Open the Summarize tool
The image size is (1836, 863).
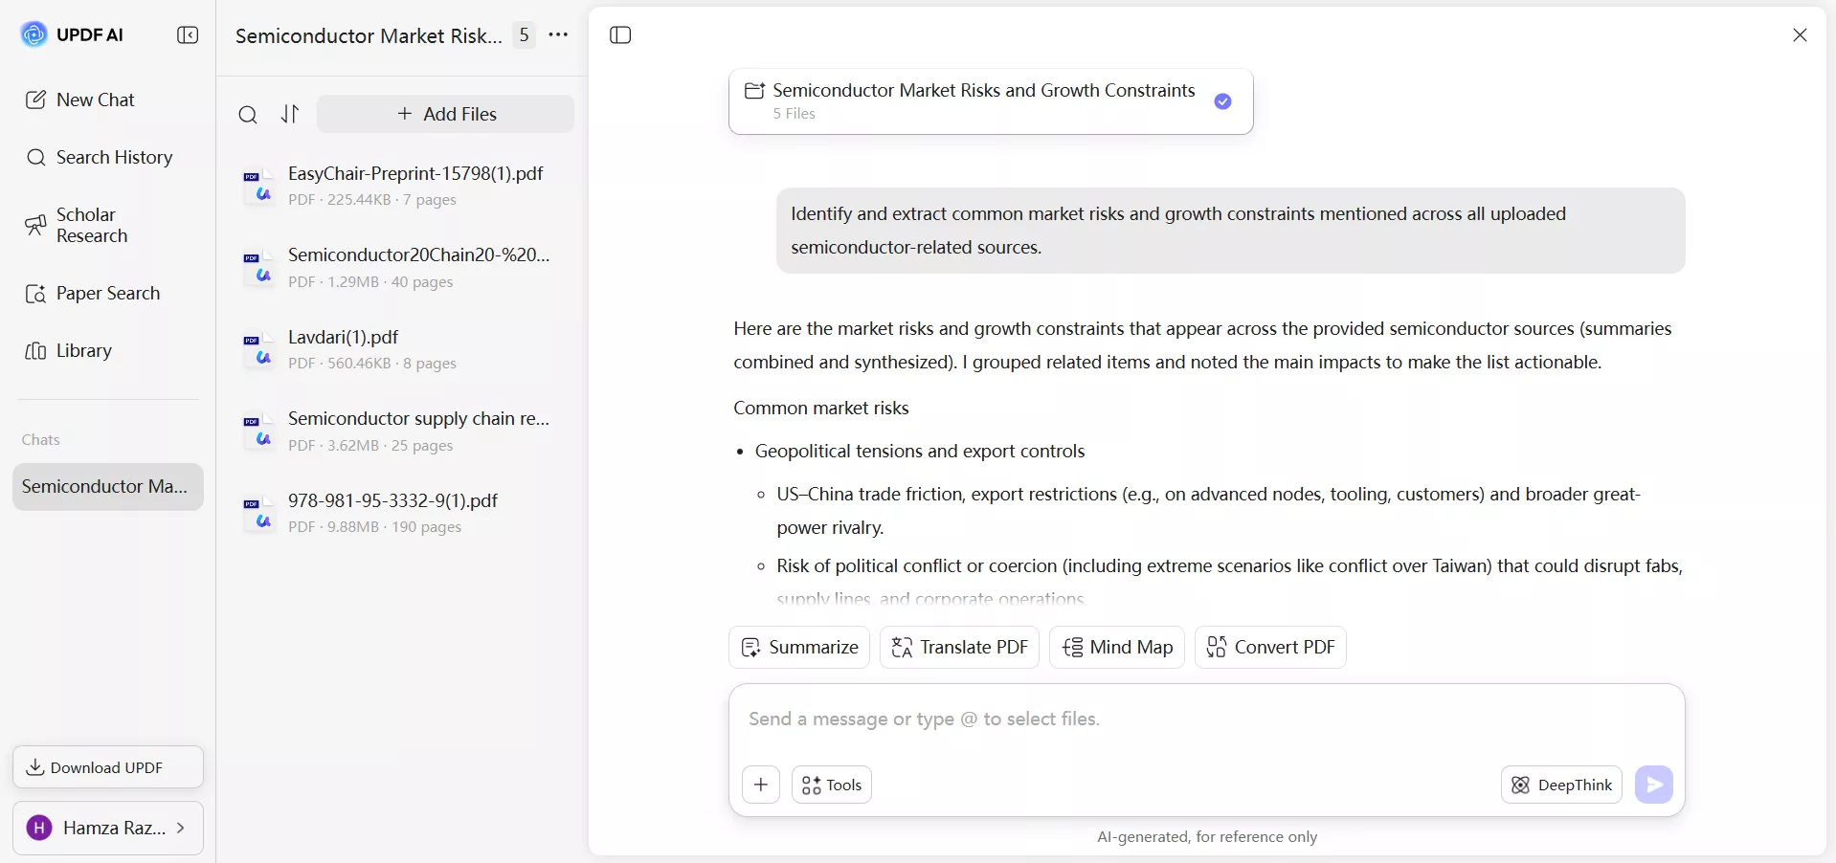(800, 647)
